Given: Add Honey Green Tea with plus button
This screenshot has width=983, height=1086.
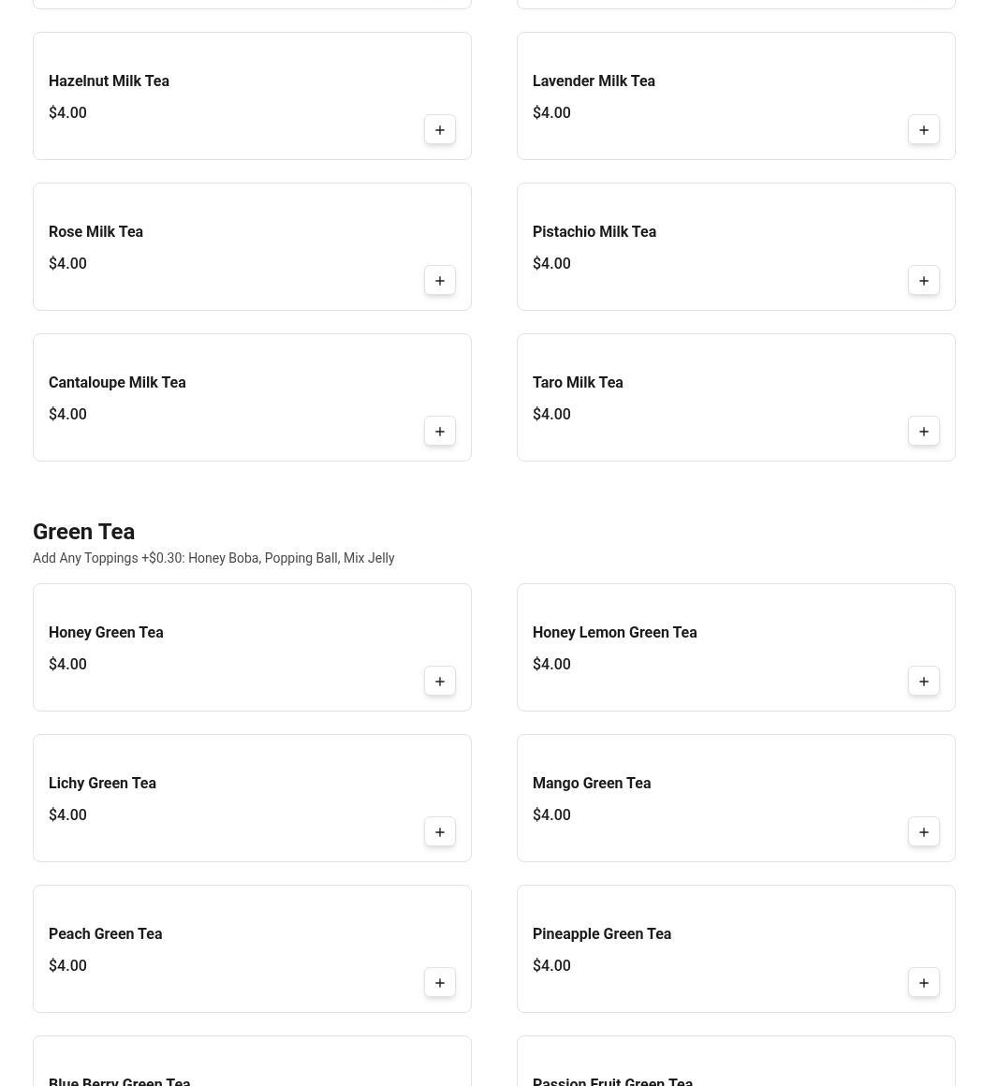Looking at the screenshot, I should tap(439, 682).
